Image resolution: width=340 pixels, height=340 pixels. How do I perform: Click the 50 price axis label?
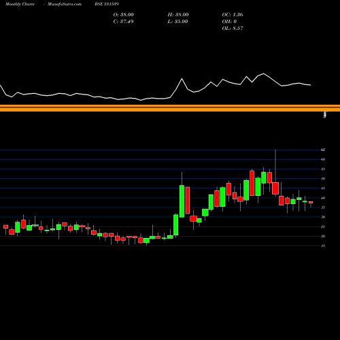[323, 179]
